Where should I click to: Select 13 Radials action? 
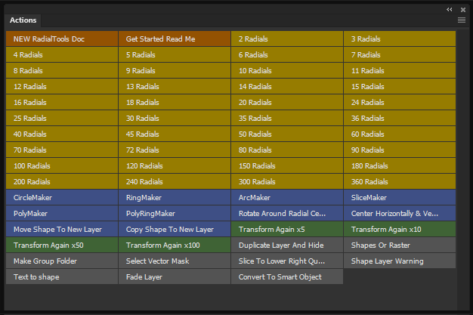175,86
